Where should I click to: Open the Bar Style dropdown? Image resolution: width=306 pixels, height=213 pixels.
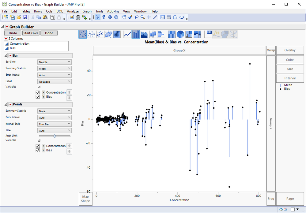point(55,62)
